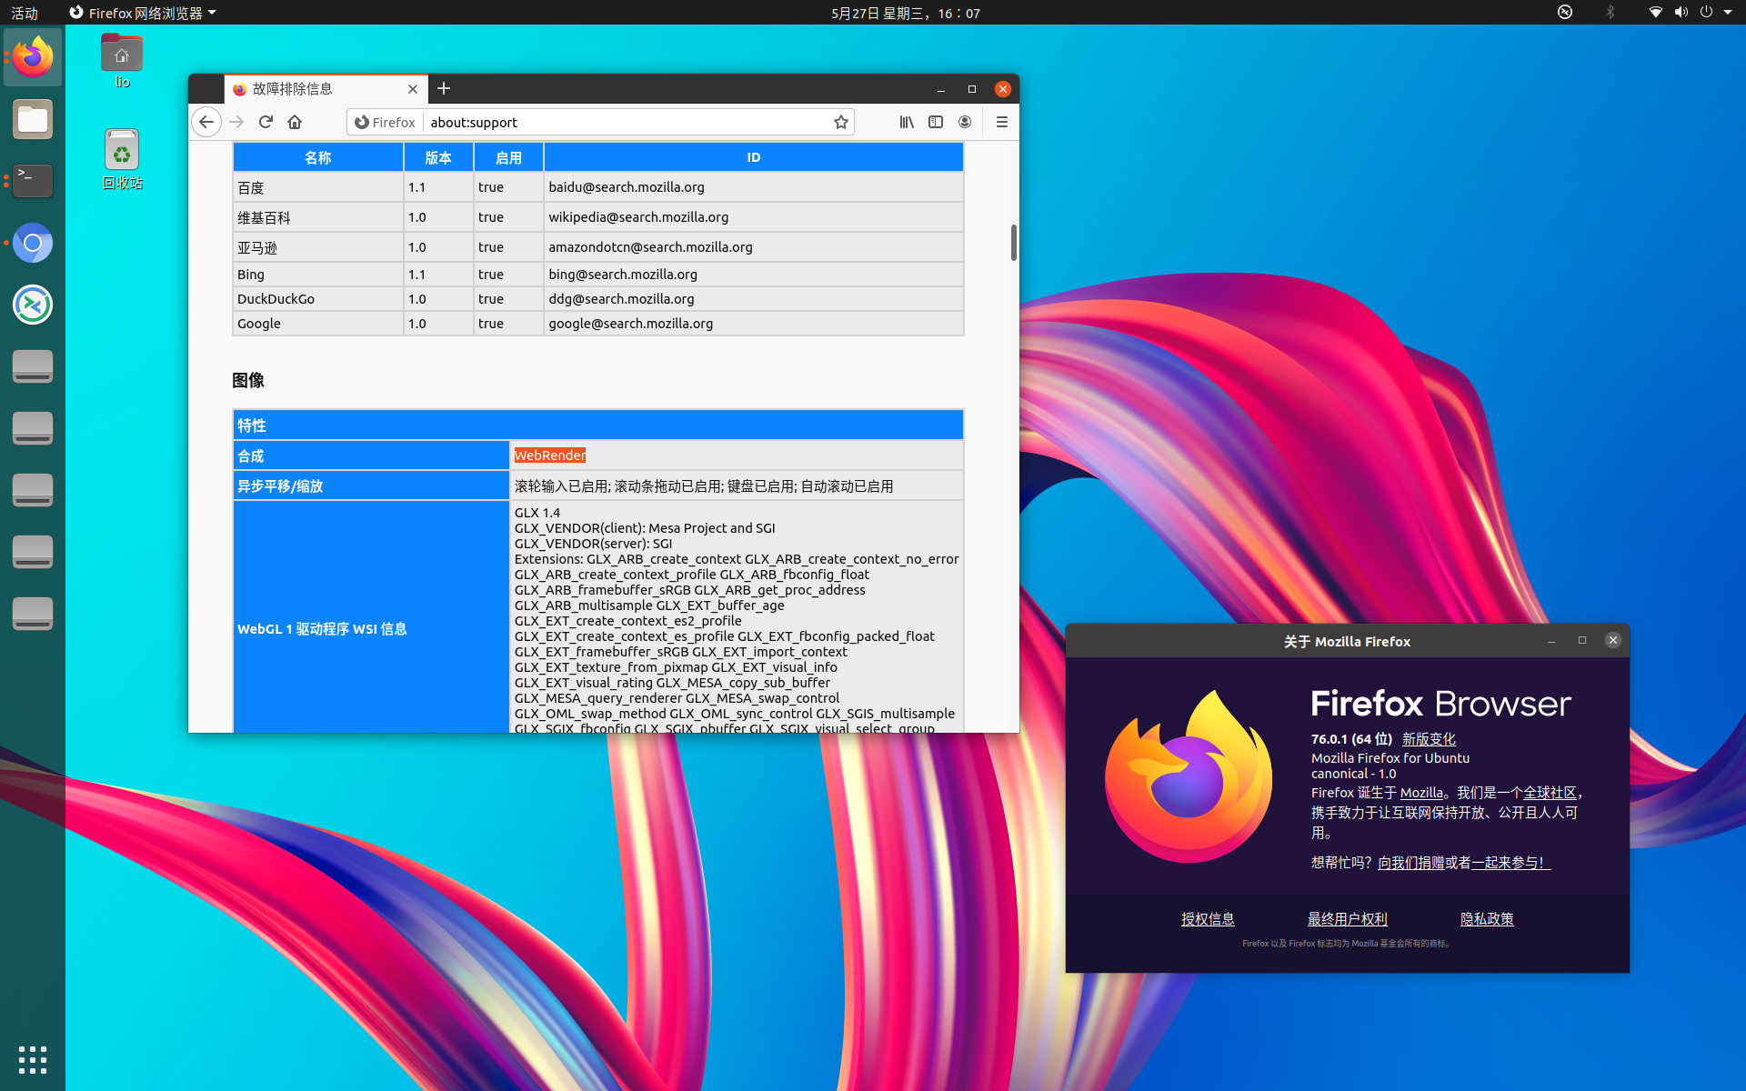The width and height of the screenshot is (1746, 1091).
Task: Click the page vertical scrollbar thumb
Action: coord(1013,243)
